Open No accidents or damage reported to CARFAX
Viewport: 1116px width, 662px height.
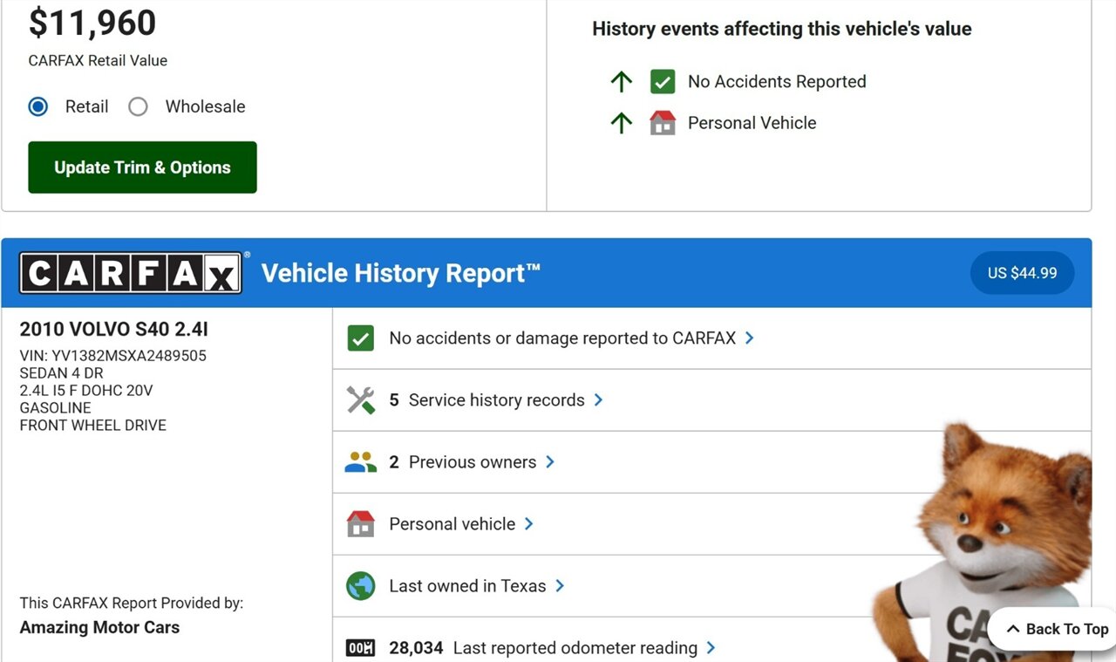tap(571, 338)
